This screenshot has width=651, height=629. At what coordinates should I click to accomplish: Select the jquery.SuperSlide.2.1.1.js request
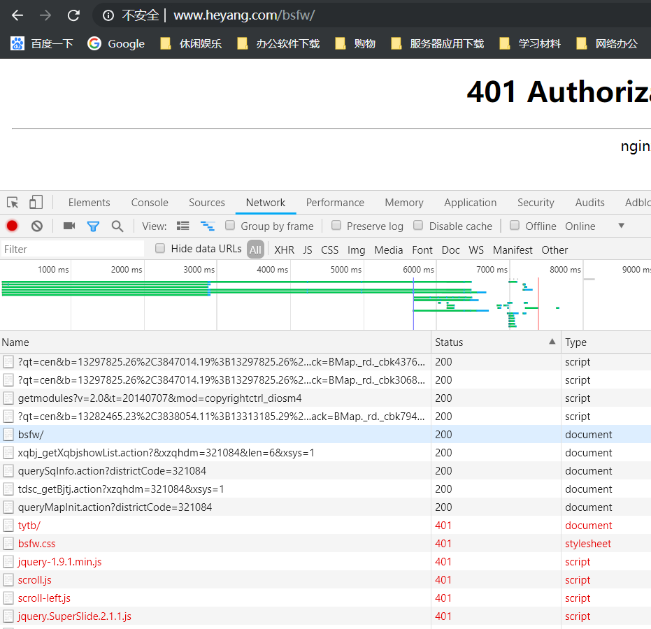326,616
